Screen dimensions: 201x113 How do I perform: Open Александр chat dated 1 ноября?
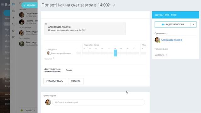pos(28,44)
